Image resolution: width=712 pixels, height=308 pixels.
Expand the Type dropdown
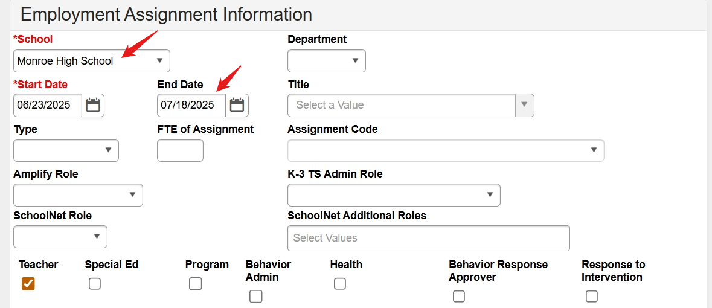pyautogui.click(x=66, y=150)
